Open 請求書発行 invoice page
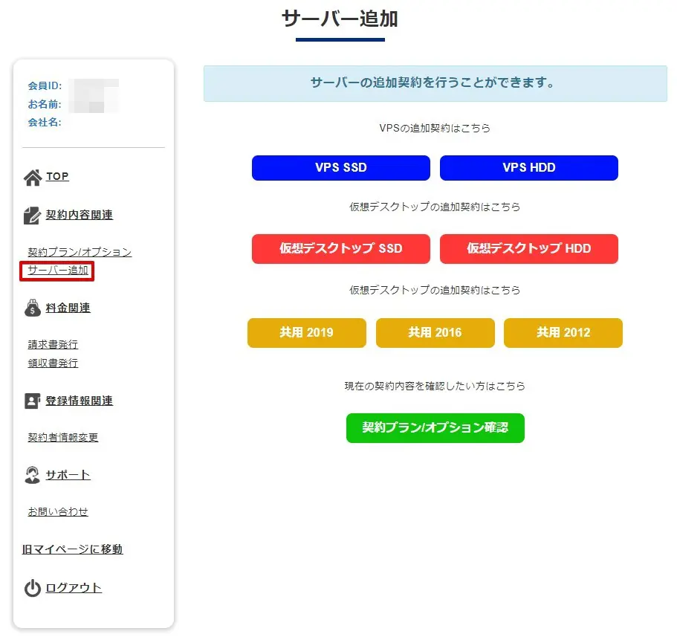 (x=53, y=345)
